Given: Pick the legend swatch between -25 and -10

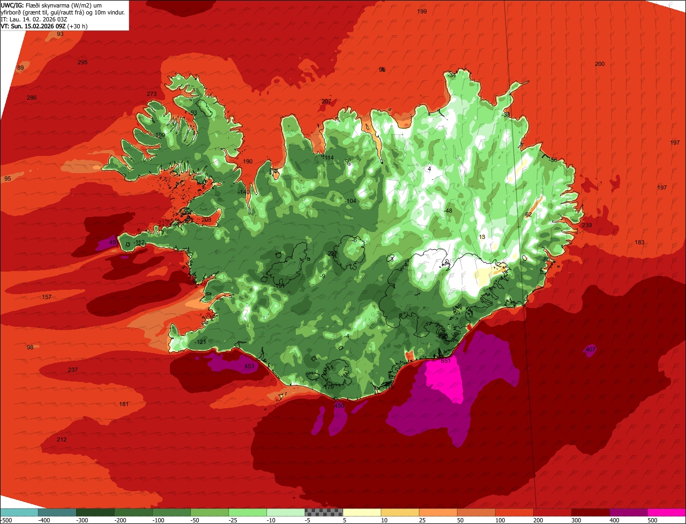Looking at the screenshot, I should pos(248,512).
